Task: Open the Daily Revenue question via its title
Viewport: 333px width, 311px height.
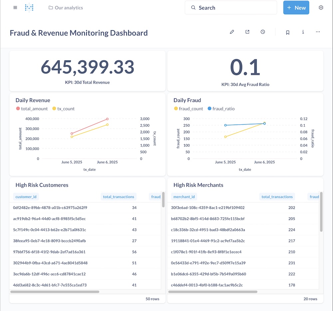Action: (33, 100)
